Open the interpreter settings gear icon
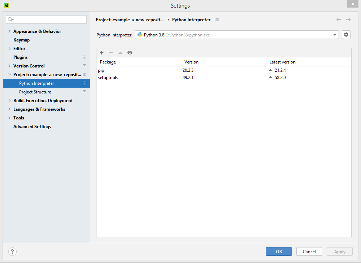The width and height of the screenshot is (361, 263). coord(346,35)
